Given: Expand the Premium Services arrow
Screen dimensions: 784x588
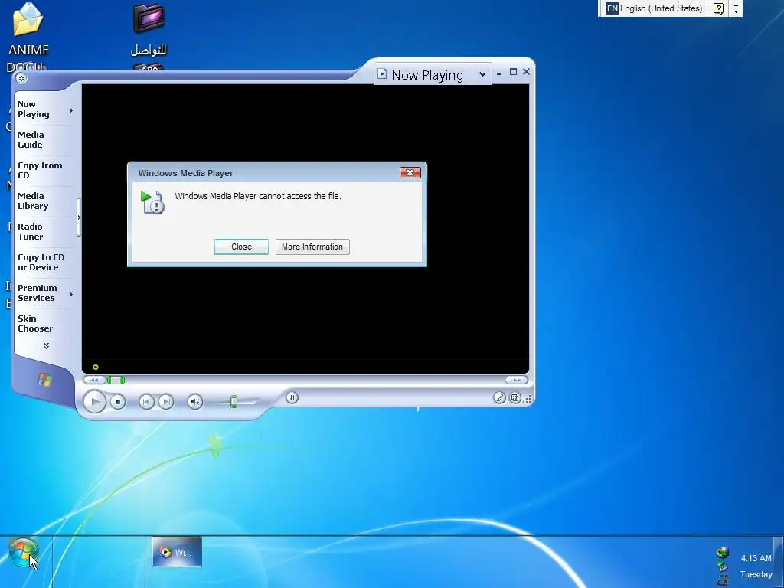Looking at the screenshot, I should [71, 295].
